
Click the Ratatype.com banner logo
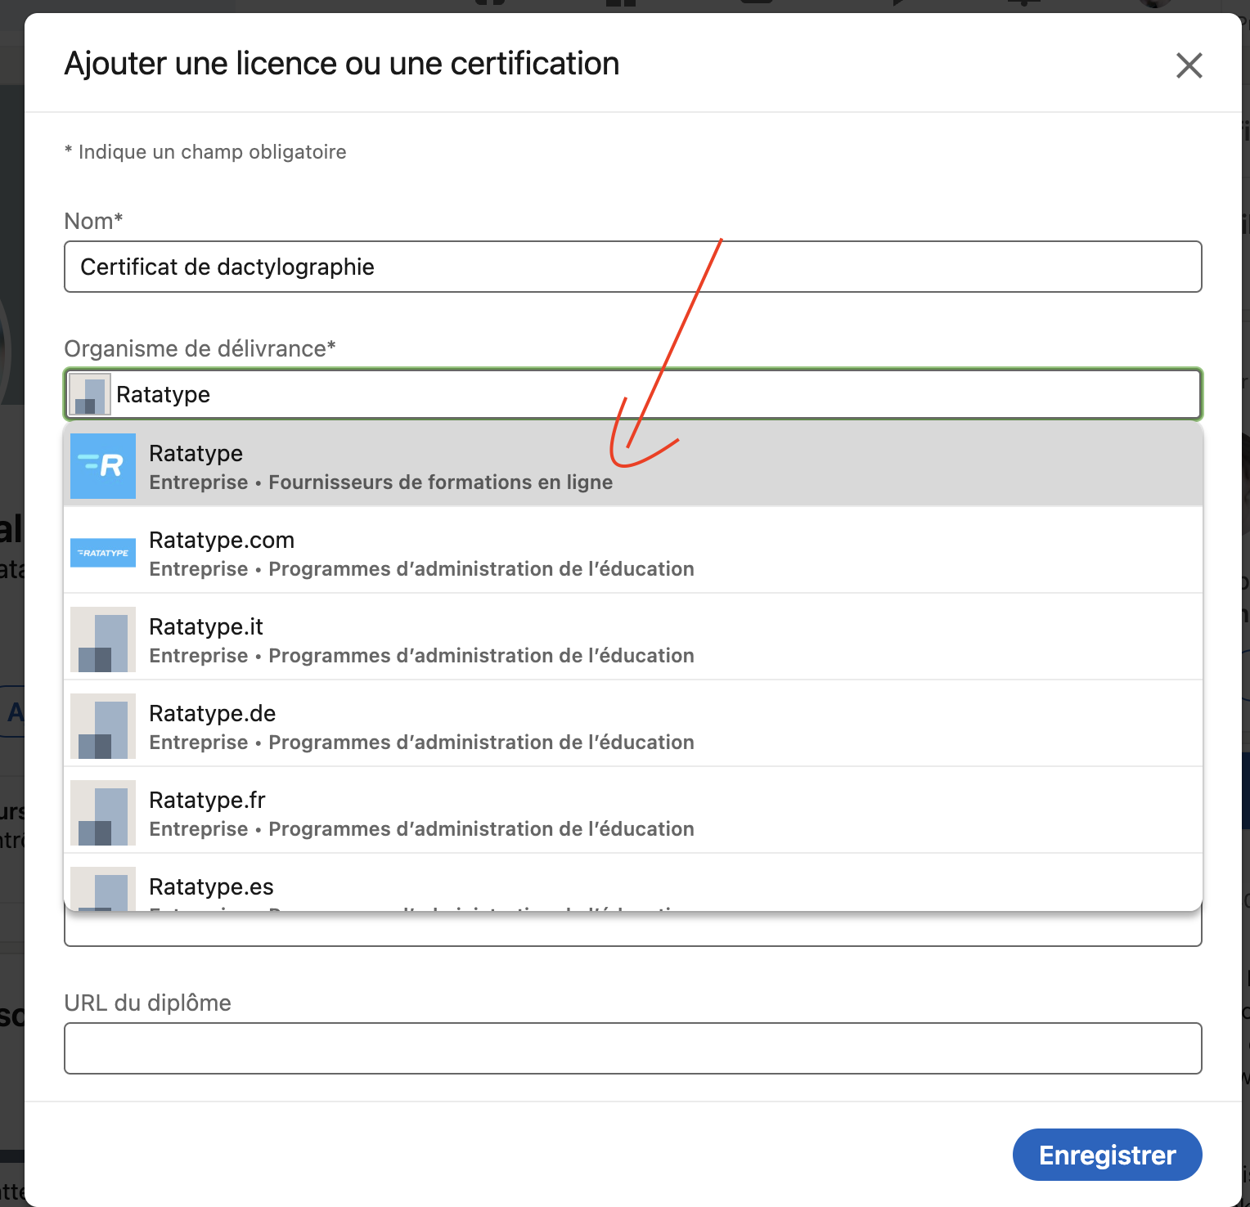click(103, 553)
